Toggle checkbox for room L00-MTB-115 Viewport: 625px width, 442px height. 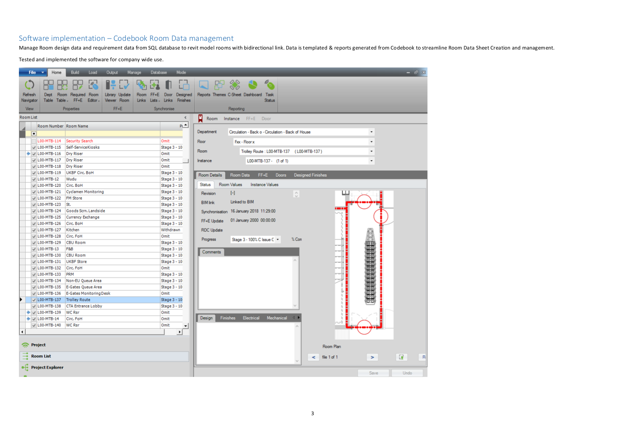point(34,147)
